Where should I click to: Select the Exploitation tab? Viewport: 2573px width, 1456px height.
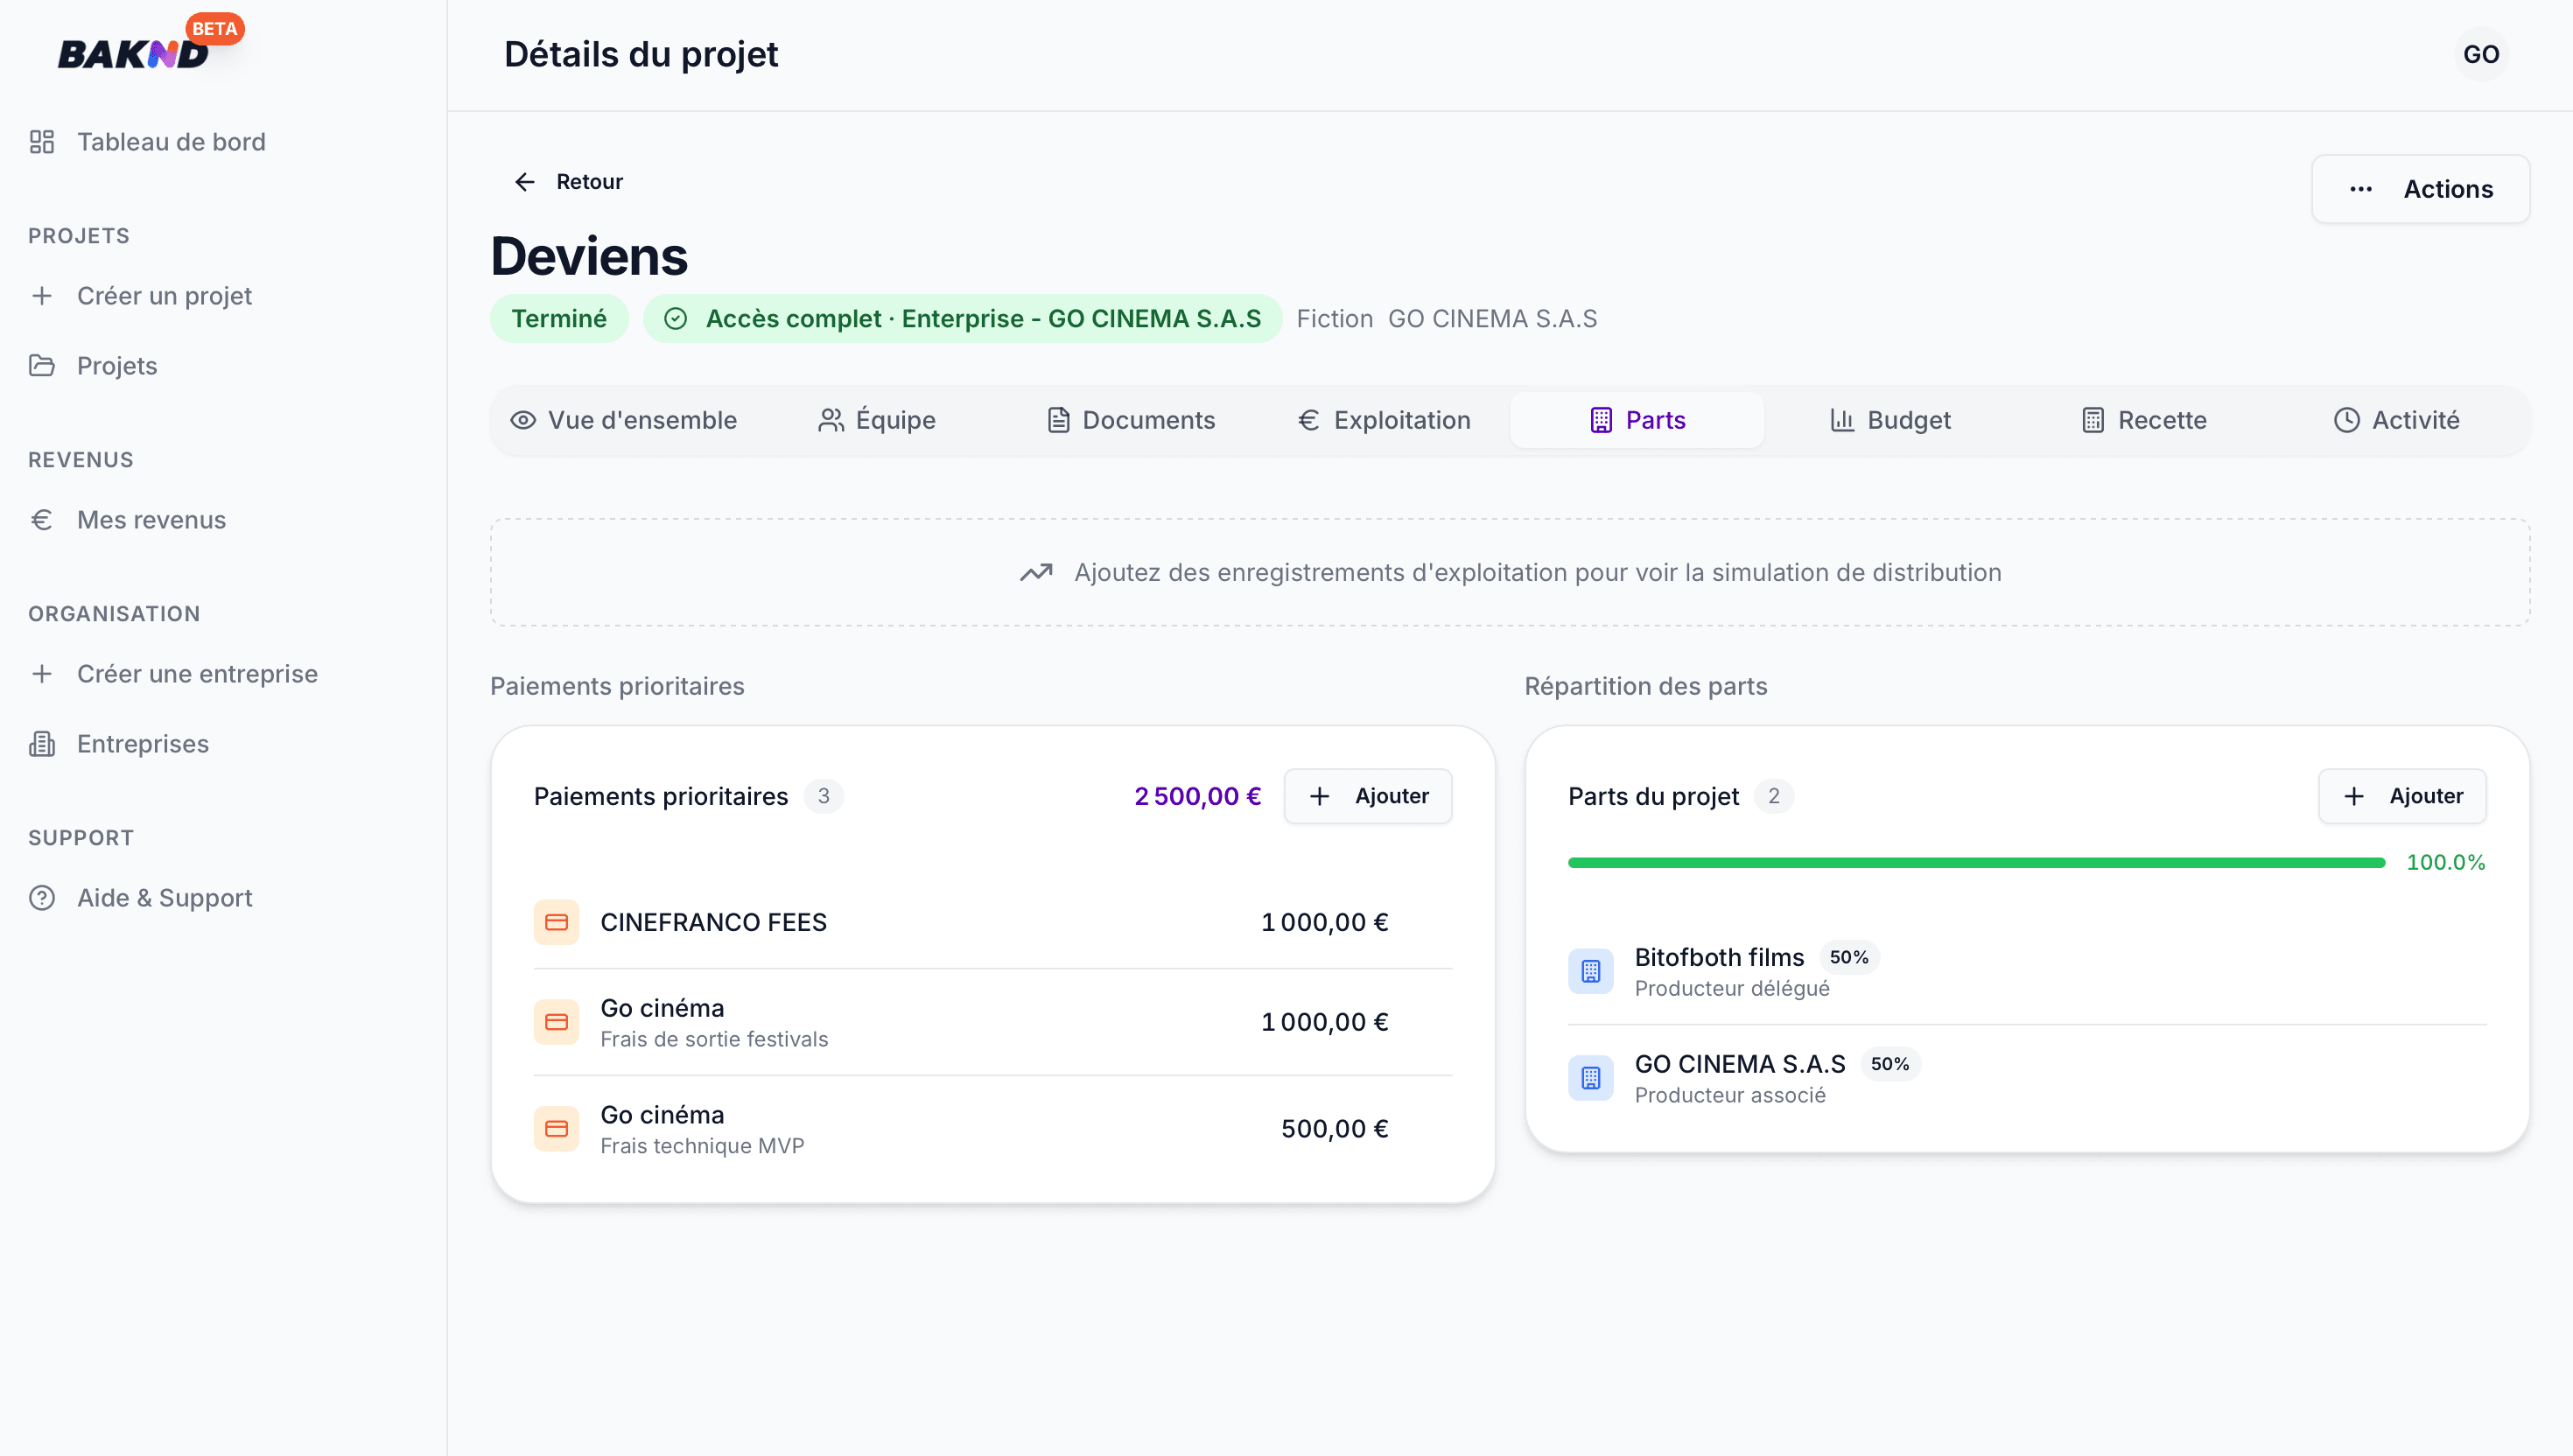click(x=1384, y=420)
